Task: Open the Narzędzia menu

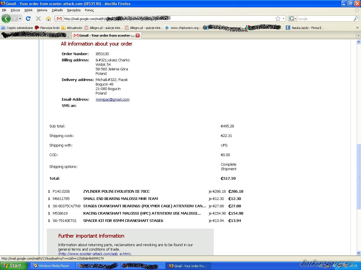Action: click(x=74, y=10)
